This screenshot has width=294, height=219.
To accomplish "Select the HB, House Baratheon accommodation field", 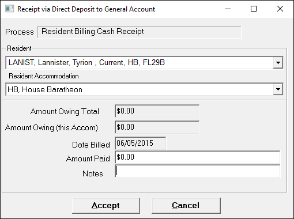I will 144,89.
